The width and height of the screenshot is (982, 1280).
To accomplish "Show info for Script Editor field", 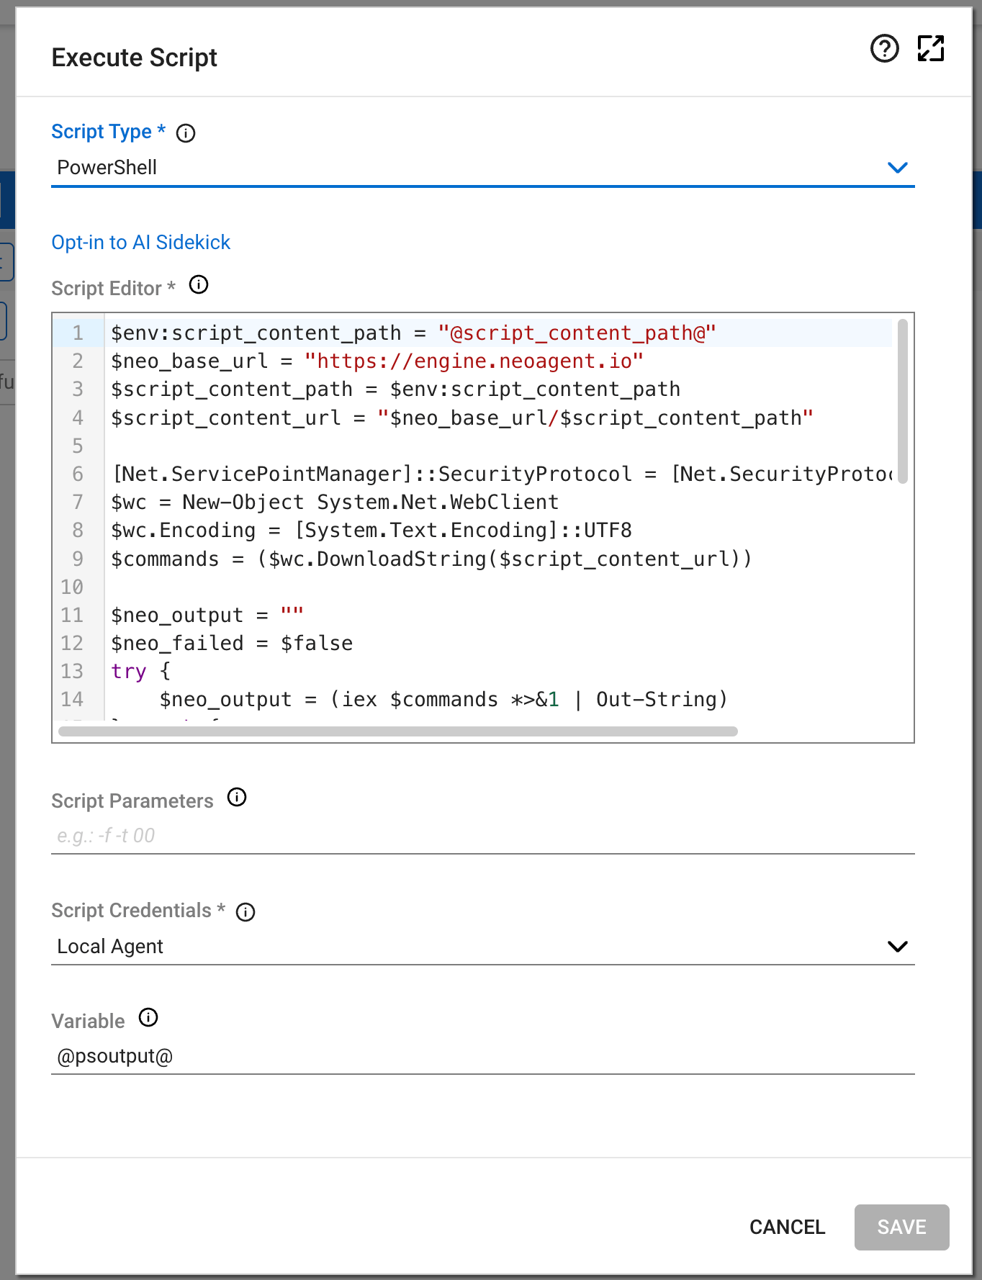I will click(199, 285).
